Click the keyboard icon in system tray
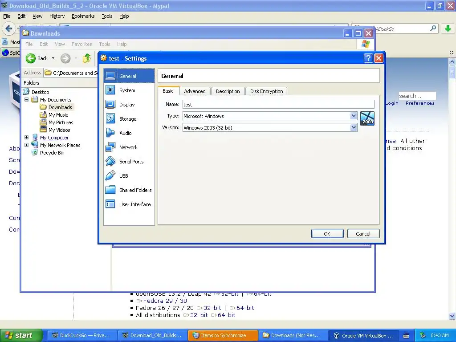The height and width of the screenshot is (342, 456). click(x=406, y=336)
